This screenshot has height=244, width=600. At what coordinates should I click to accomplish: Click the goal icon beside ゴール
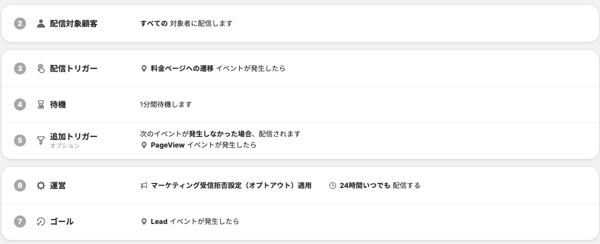[x=41, y=221]
